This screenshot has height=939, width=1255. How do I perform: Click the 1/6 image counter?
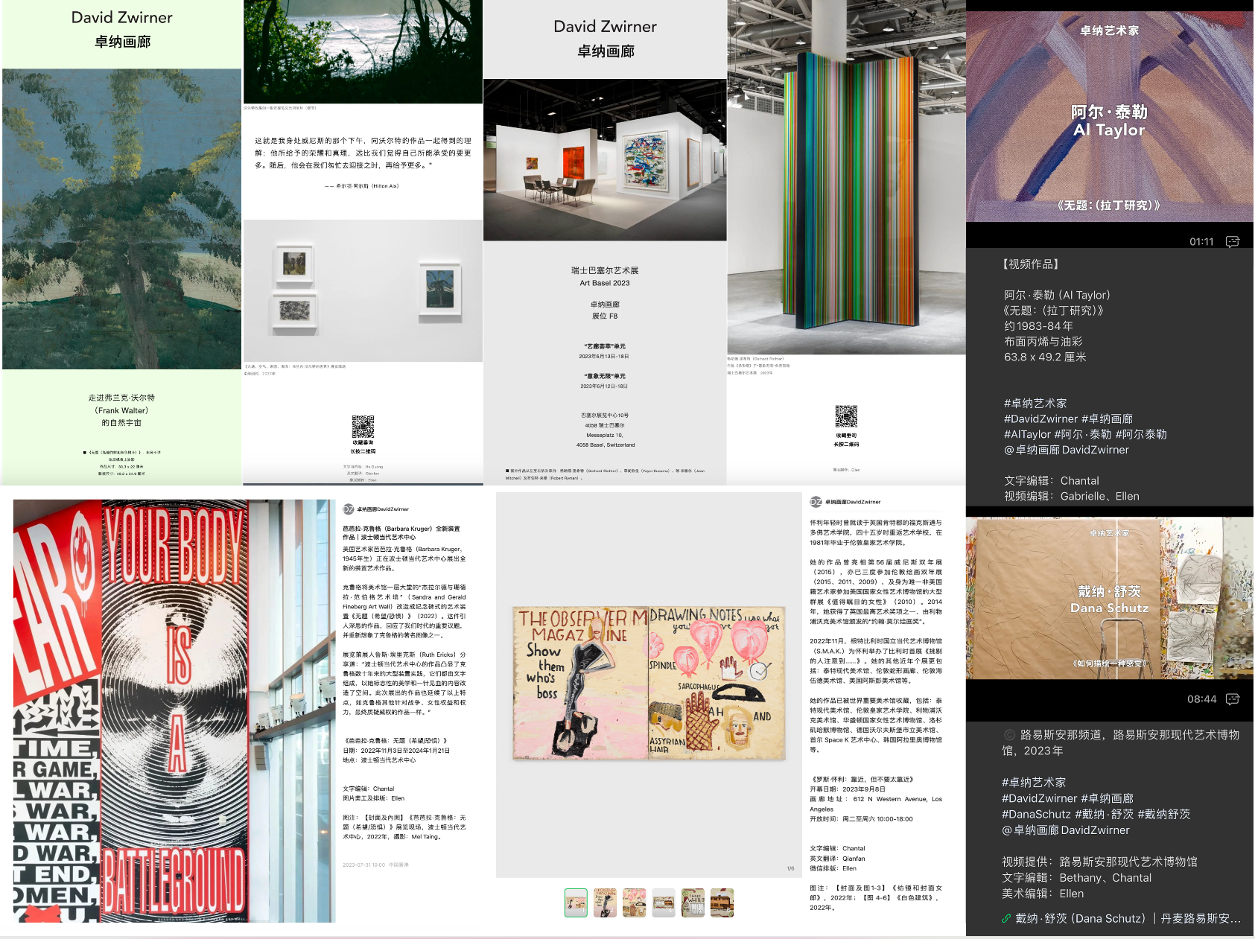790,868
